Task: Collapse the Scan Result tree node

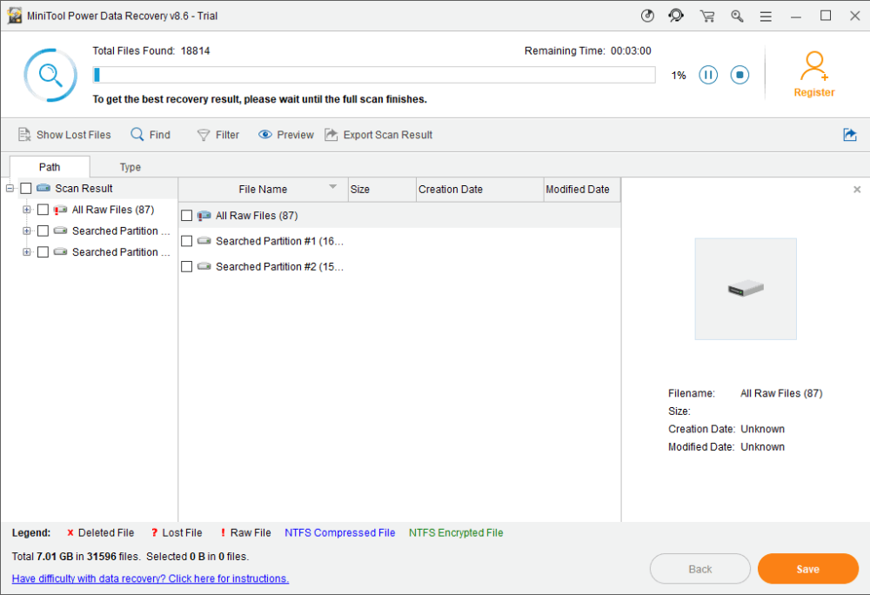Action: click(x=10, y=189)
